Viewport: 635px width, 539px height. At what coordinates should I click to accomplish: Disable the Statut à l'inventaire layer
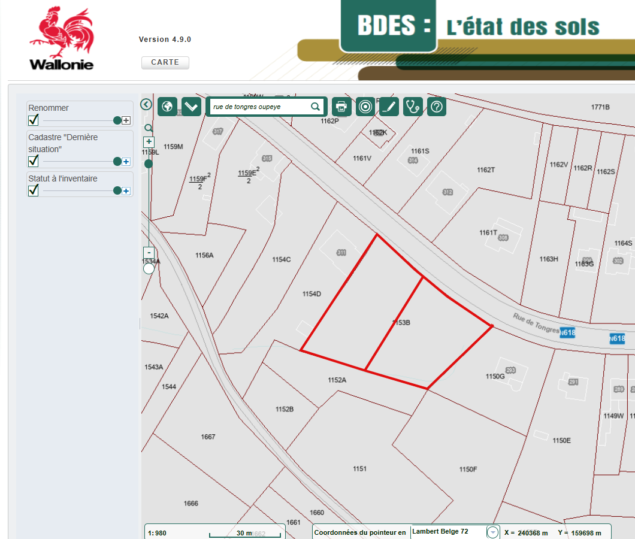(34, 190)
